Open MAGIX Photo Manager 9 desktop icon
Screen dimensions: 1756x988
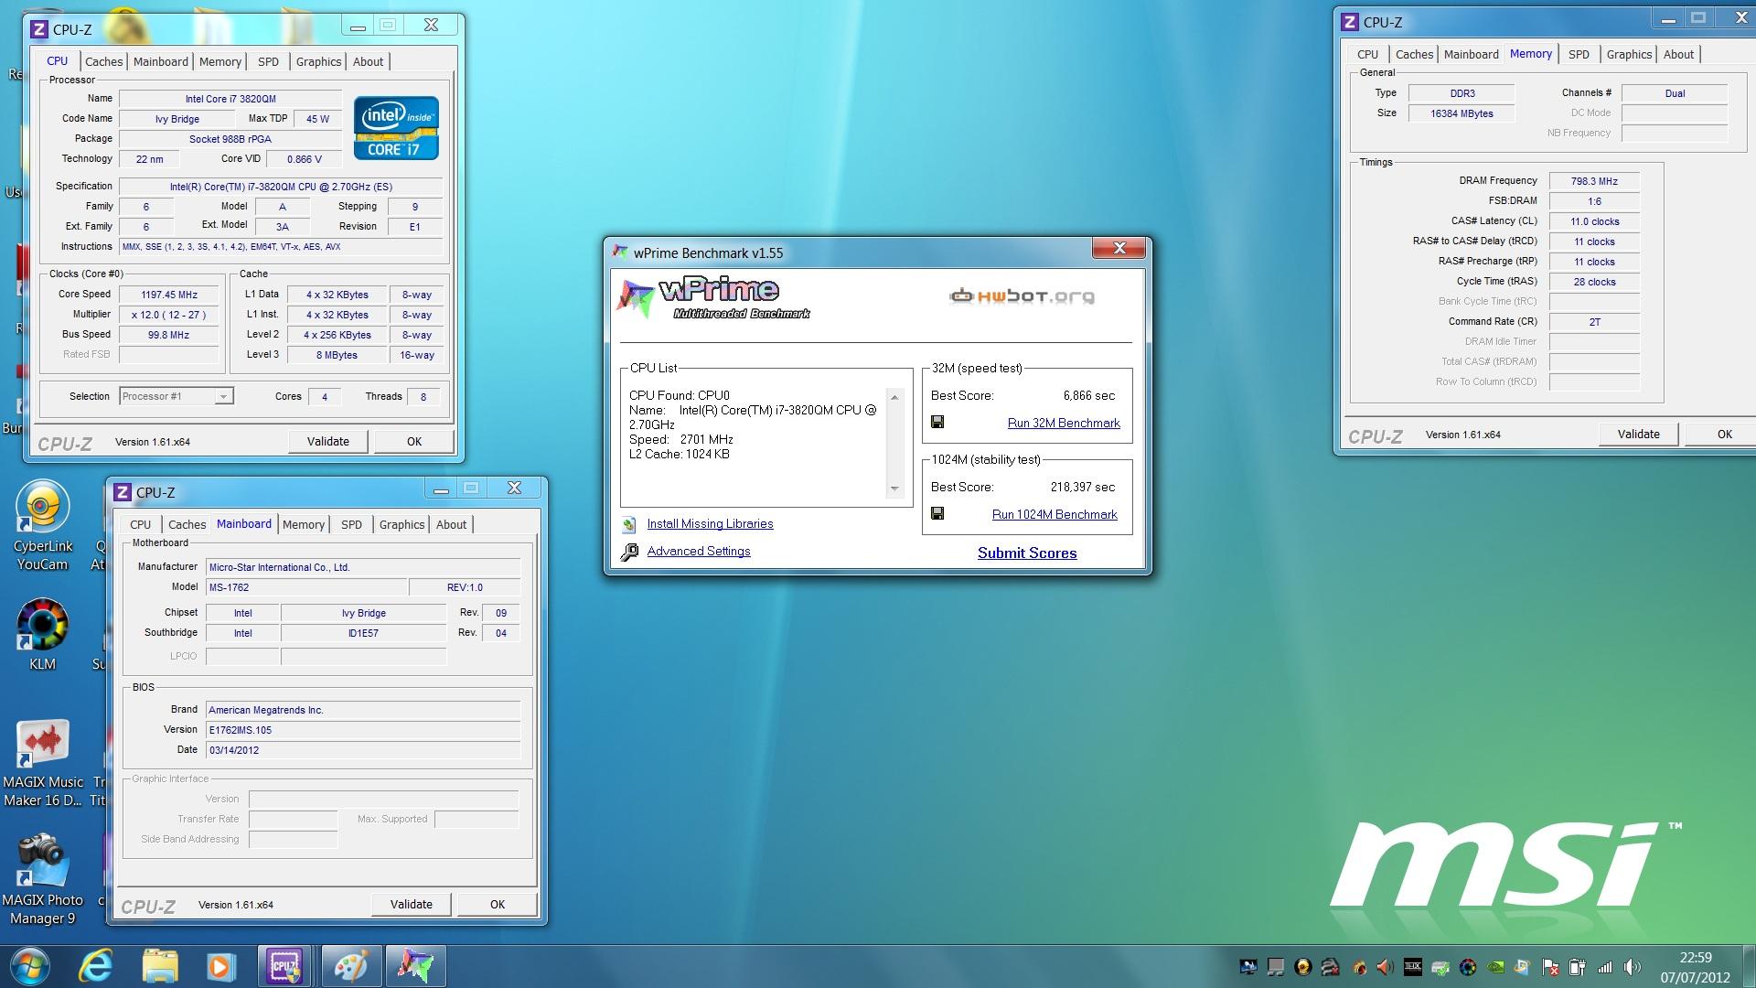coord(42,878)
